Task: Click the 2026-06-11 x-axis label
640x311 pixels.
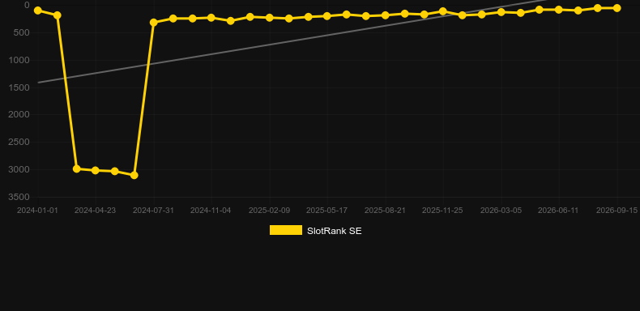Action: [x=558, y=211]
